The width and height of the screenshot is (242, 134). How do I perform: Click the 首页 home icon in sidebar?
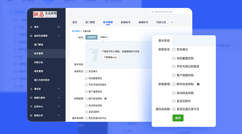[x=31, y=27]
